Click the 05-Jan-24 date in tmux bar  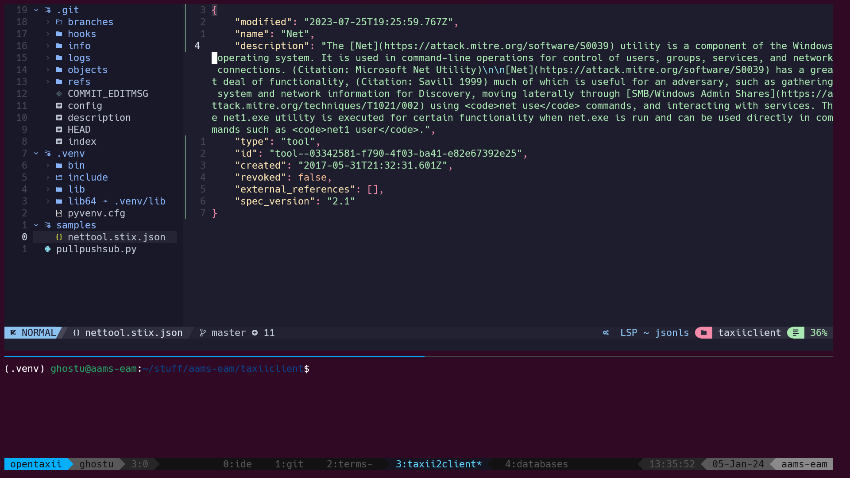pos(738,464)
